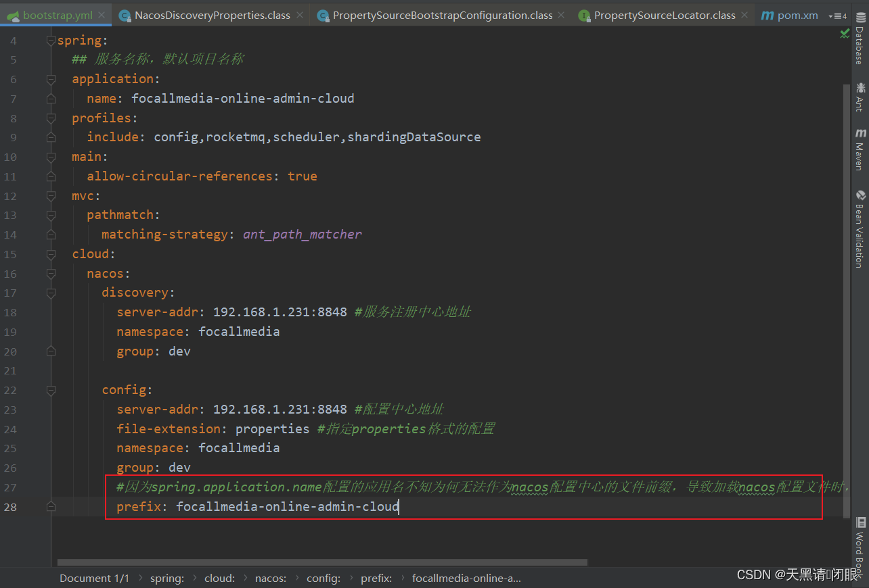Click the fold end marker on line 20
The height and width of the screenshot is (588, 869).
point(51,351)
